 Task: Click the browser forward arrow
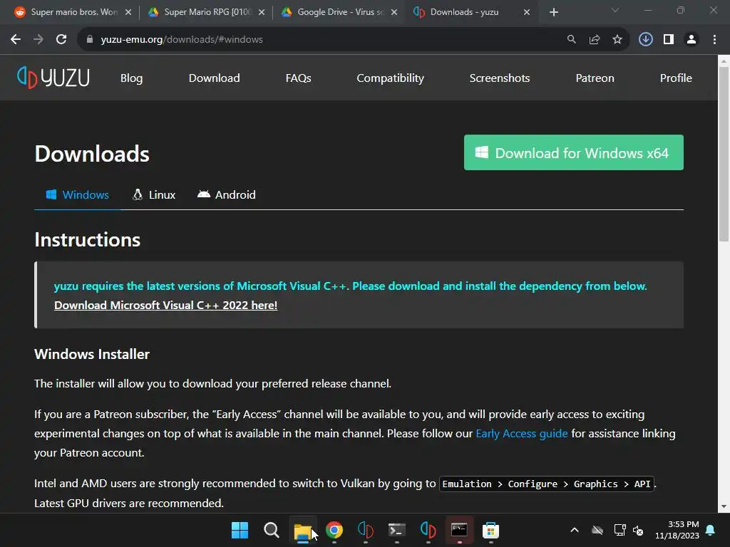pyautogui.click(x=38, y=40)
